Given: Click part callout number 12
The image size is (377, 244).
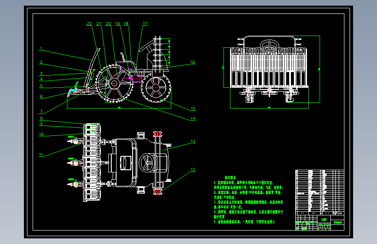Looking at the screenshot, I should tap(193, 170).
